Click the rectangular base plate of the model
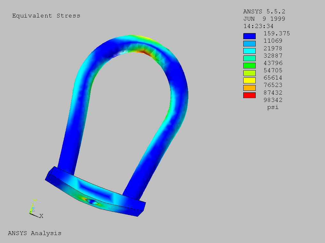Image resolution: width=325 pixels, height=243 pixels. pos(95,191)
